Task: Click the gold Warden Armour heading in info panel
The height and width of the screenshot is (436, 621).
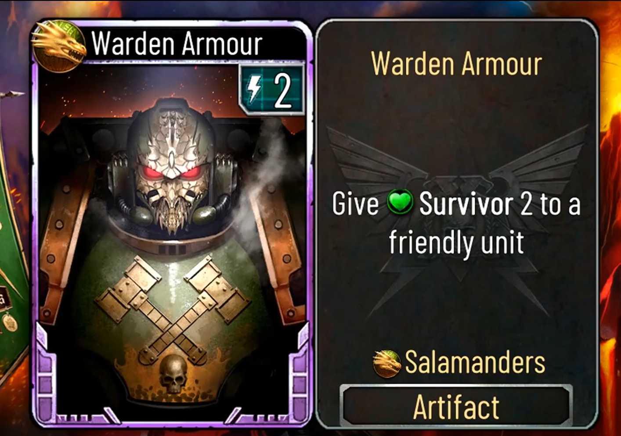Action: pyautogui.click(x=456, y=64)
